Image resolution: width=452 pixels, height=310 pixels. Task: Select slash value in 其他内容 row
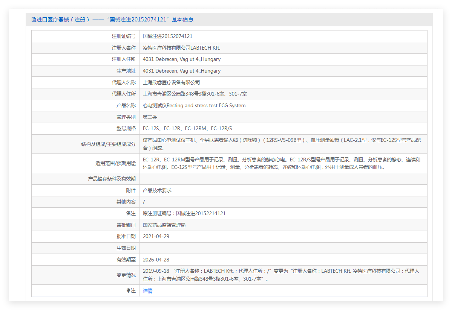tap(144, 202)
